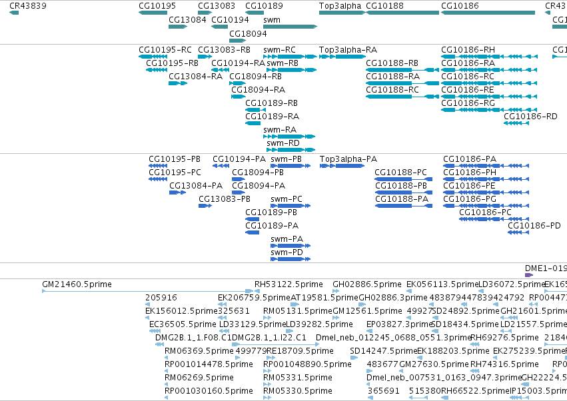Select EST RH53122.5prime

click(x=257, y=291)
